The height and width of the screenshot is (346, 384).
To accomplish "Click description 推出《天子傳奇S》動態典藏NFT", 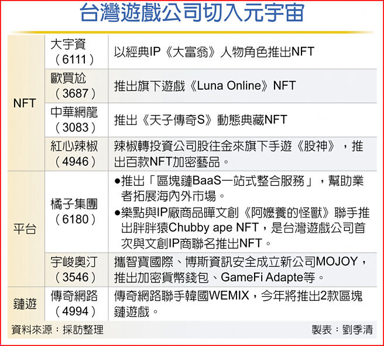I will tap(201, 120).
